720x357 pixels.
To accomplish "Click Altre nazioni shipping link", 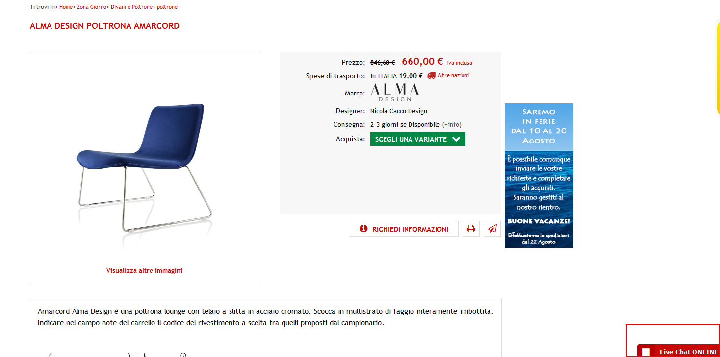I will [x=453, y=75].
